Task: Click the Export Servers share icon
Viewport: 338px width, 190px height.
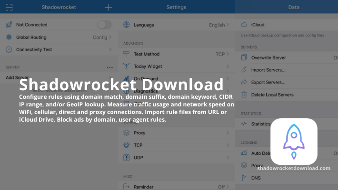Action: 244,82
